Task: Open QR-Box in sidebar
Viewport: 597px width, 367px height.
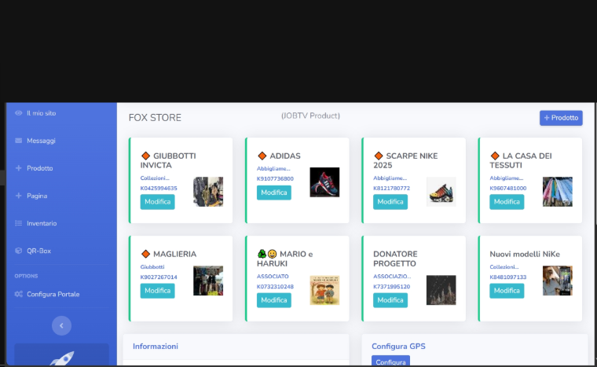Action: coord(38,251)
